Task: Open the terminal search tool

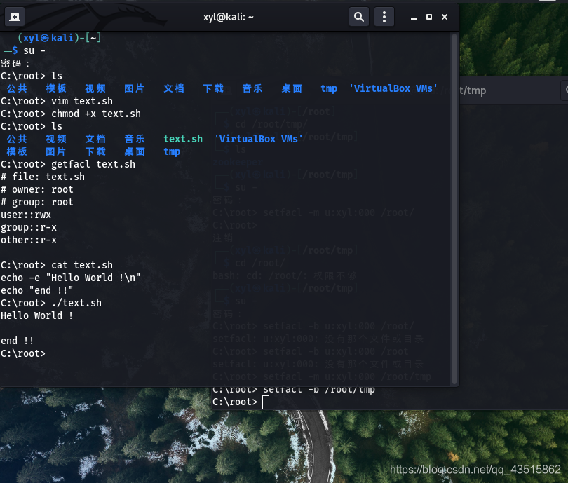Action: point(358,17)
